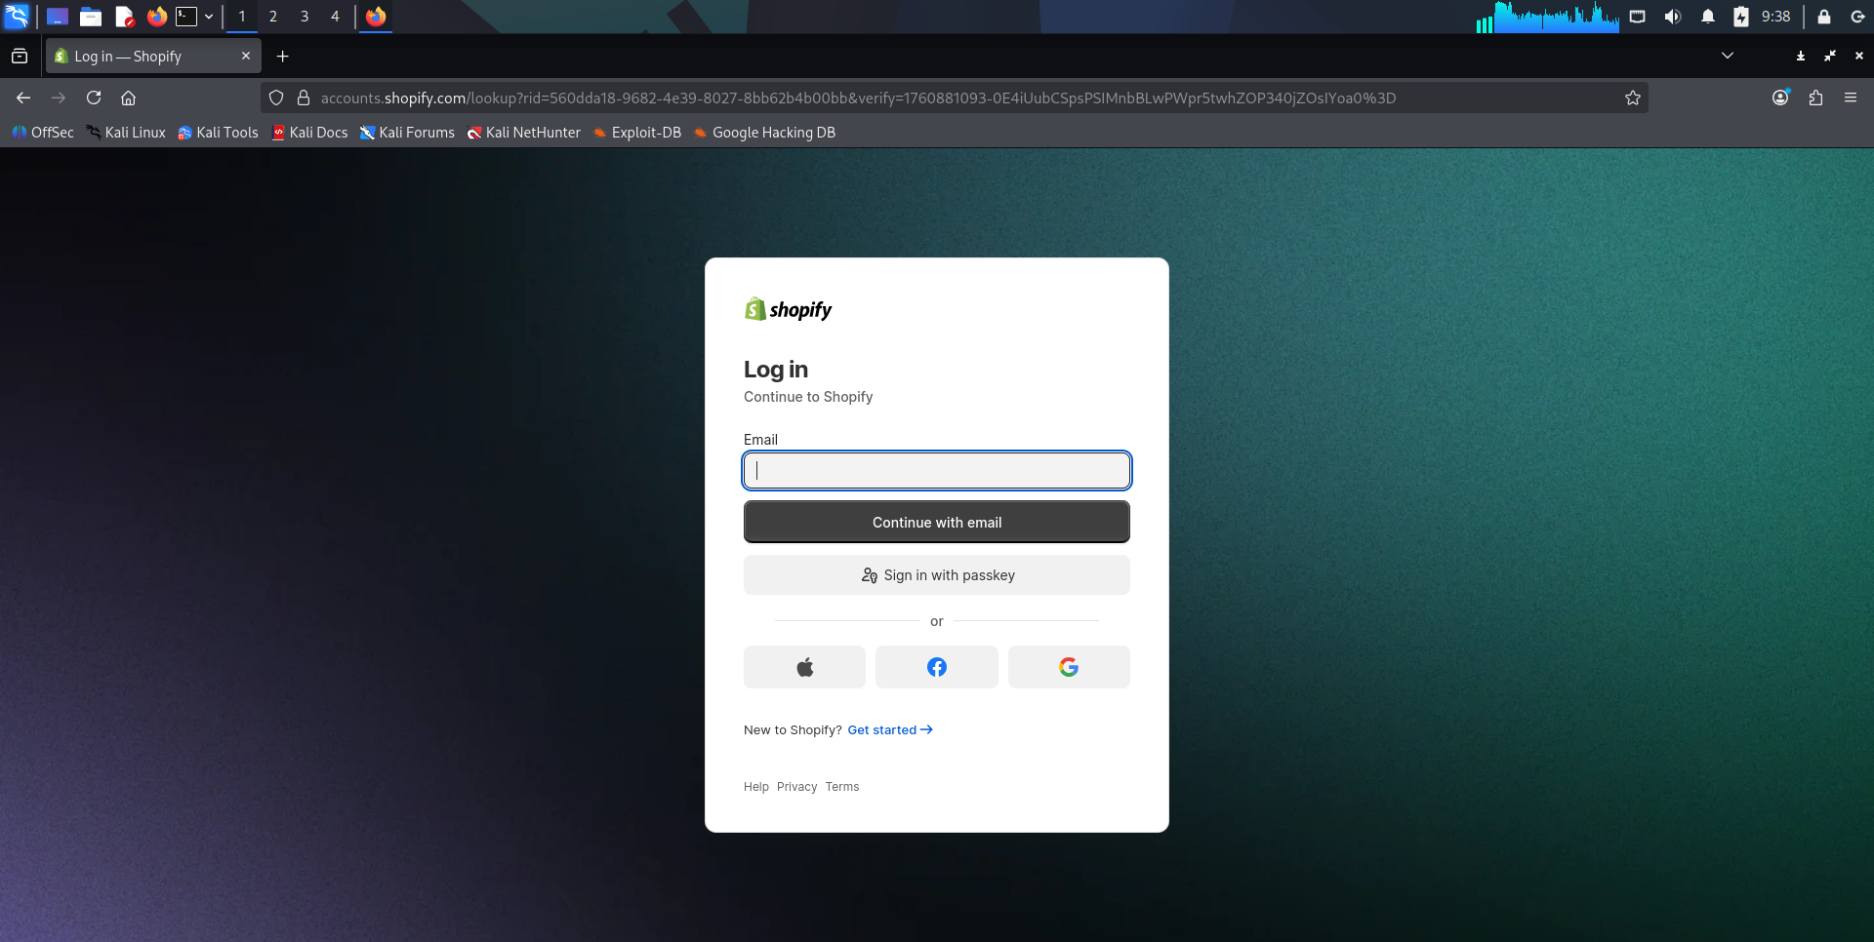Expand the terminal dropdown arrow in the panel

tap(209, 17)
